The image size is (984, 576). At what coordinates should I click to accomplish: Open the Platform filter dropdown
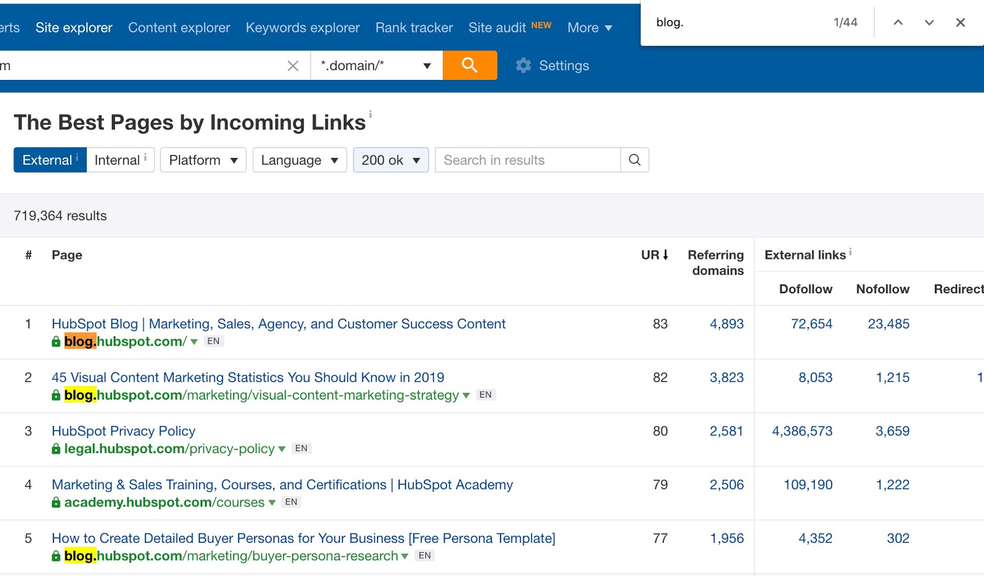click(x=203, y=160)
